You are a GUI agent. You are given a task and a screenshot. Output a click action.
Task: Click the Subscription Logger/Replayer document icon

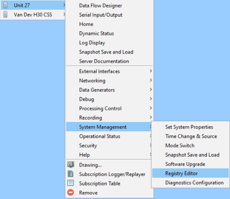[x=71, y=174]
